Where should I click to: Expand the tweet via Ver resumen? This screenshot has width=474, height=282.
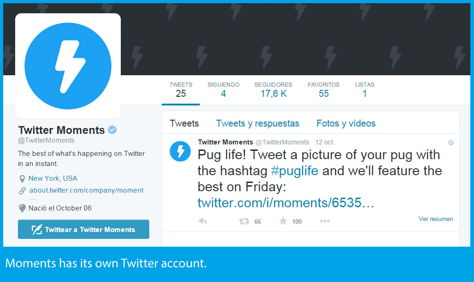pyautogui.click(x=435, y=219)
